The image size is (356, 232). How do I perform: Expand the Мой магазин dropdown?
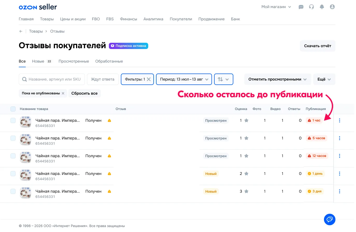coord(276,7)
